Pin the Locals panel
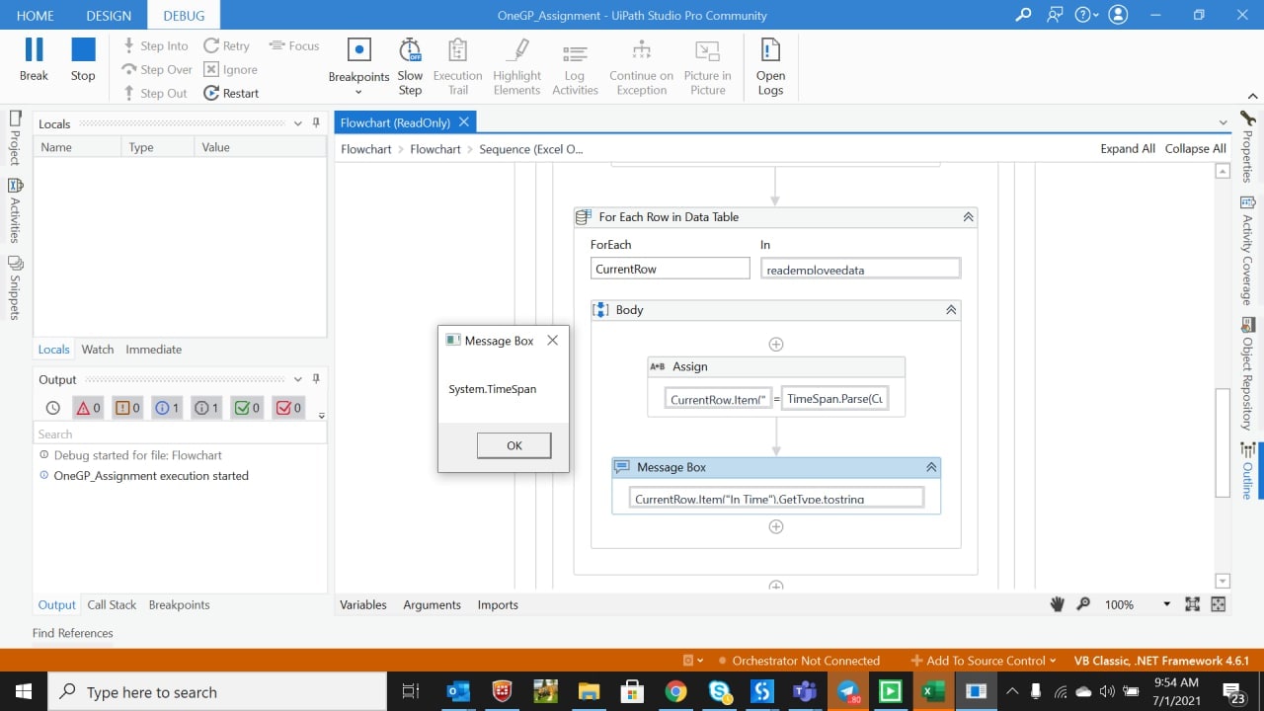 tap(316, 123)
